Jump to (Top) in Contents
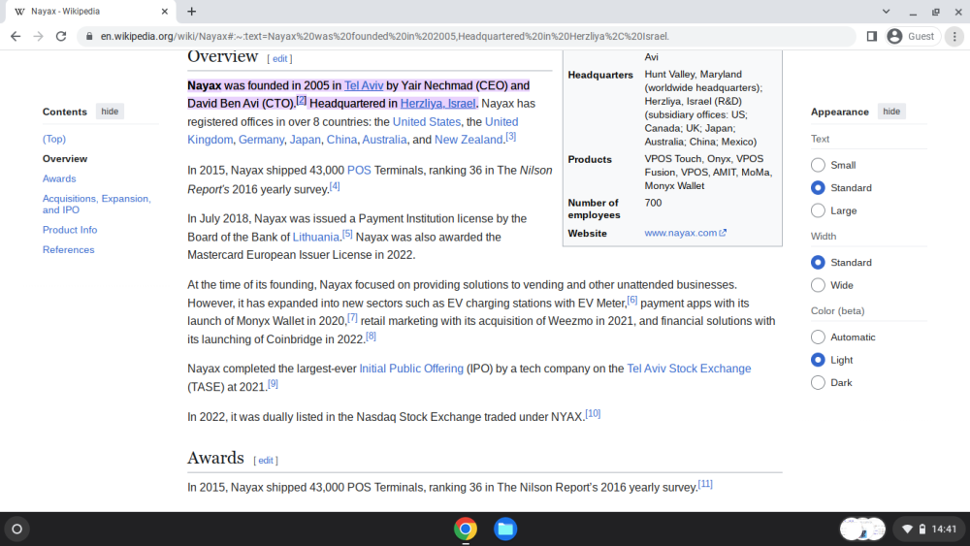 tap(53, 139)
